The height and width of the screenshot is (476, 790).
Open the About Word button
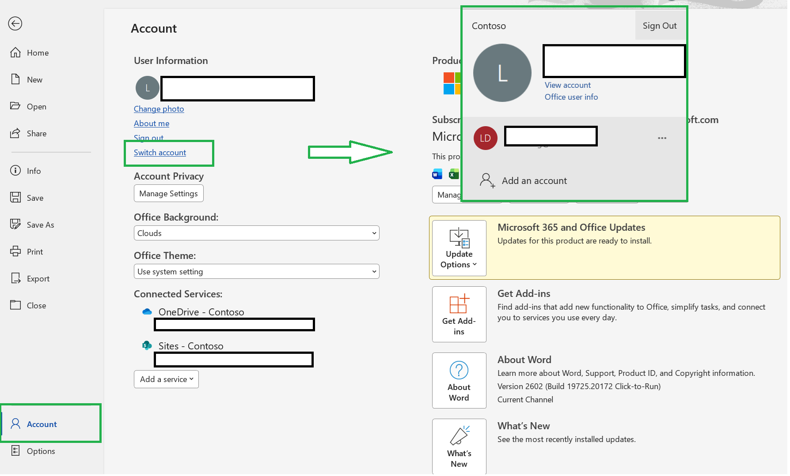coord(459,381)
